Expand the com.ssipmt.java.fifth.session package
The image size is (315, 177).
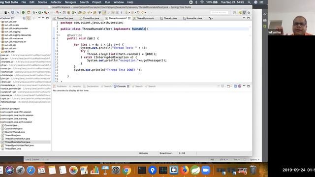[x=16, y=112]
